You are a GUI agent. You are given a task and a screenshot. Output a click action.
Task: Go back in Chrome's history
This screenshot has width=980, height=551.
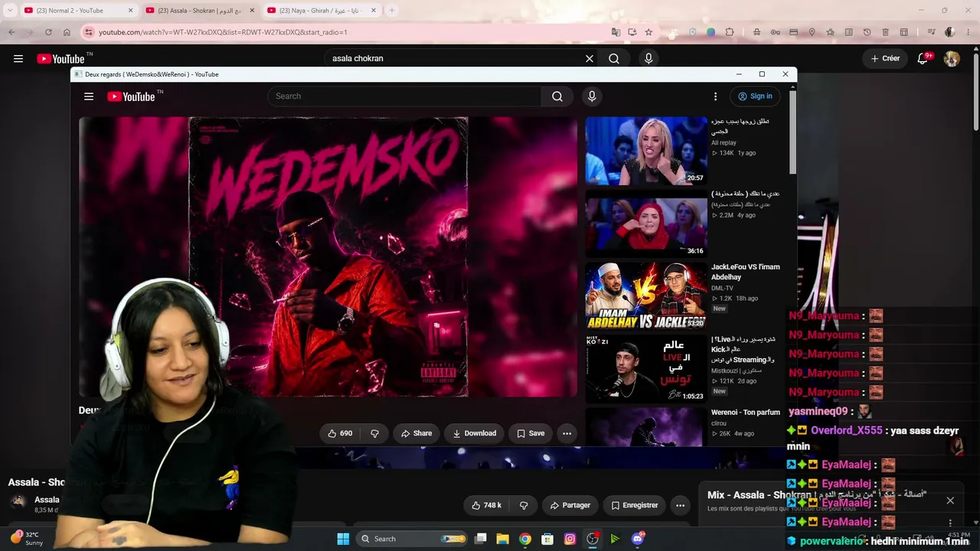(x=11, y=32)
